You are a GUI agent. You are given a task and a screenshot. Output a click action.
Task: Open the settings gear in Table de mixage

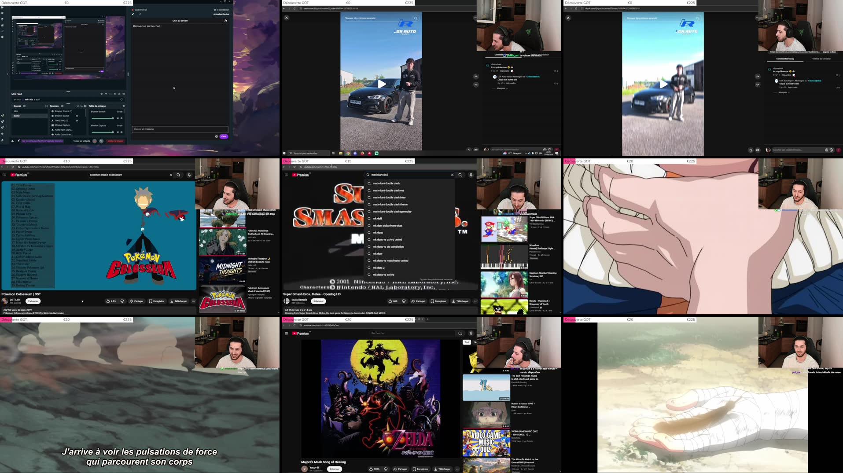[124, 106]
